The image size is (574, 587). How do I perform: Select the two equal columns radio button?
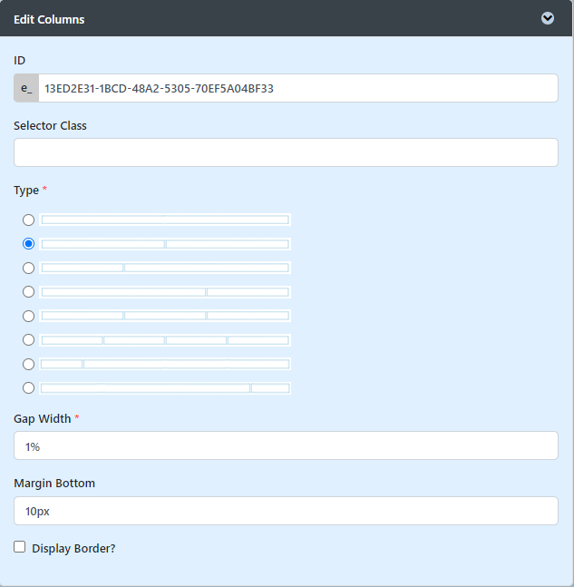(29, 244)
